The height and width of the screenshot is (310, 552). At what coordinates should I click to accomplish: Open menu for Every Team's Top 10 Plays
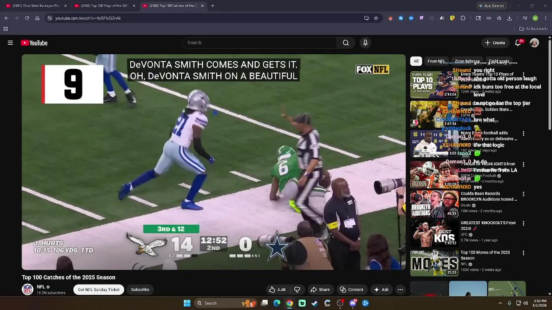pyautogui.click(x=524, y=75)
